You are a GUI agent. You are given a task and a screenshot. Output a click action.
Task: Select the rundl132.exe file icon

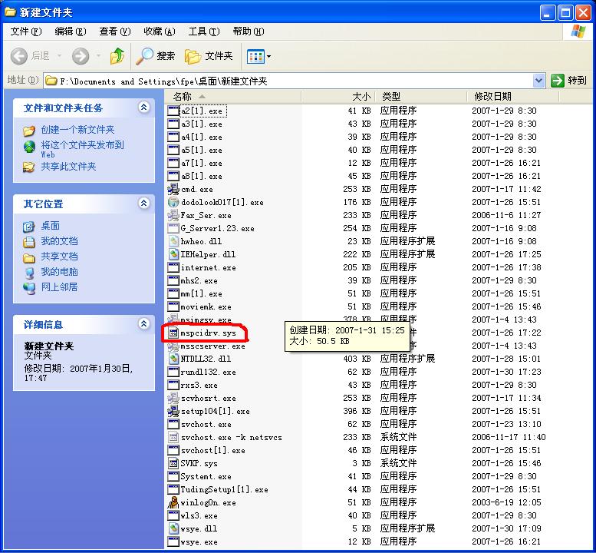[173, 372]
